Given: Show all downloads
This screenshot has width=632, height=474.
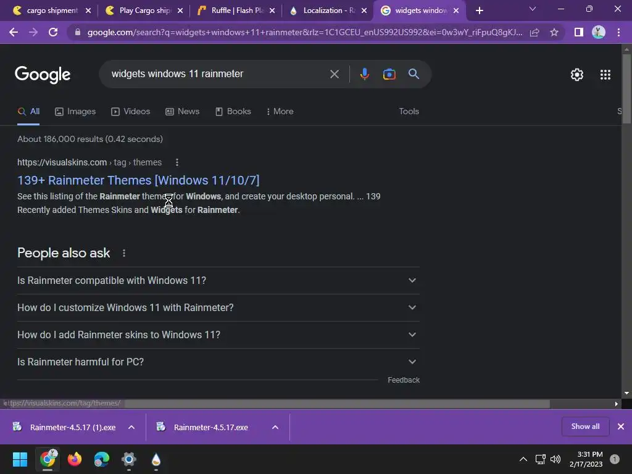Looking at the screenshot, I should (x=585, y=426).
